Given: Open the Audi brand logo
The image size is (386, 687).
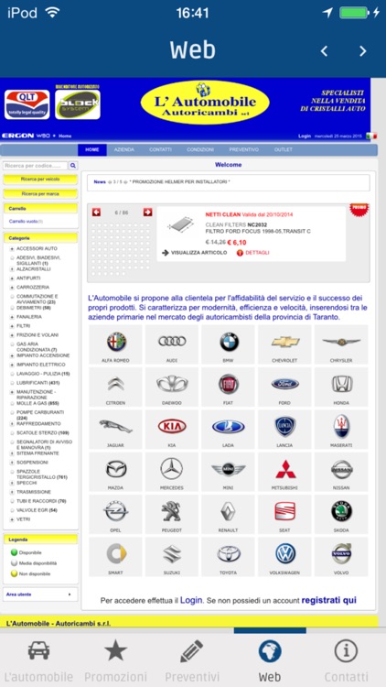Looking at the screenshot, I should 172,341.
